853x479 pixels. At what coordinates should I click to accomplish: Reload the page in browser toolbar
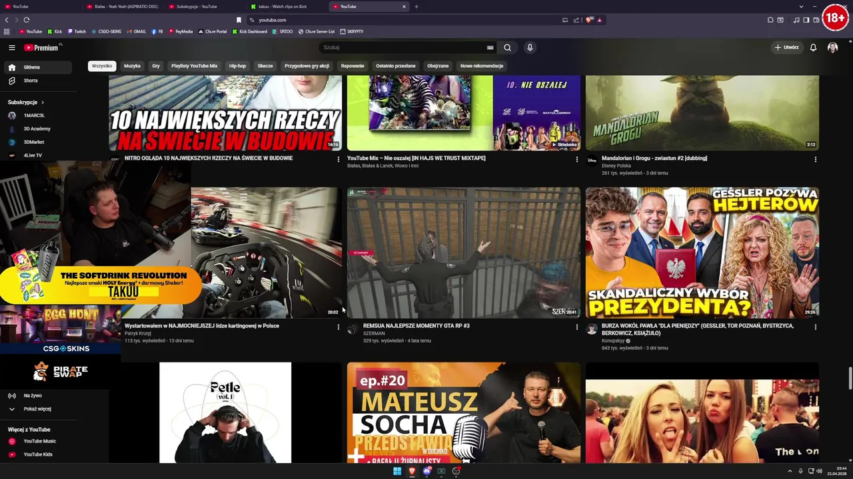(x=26, y=20)
